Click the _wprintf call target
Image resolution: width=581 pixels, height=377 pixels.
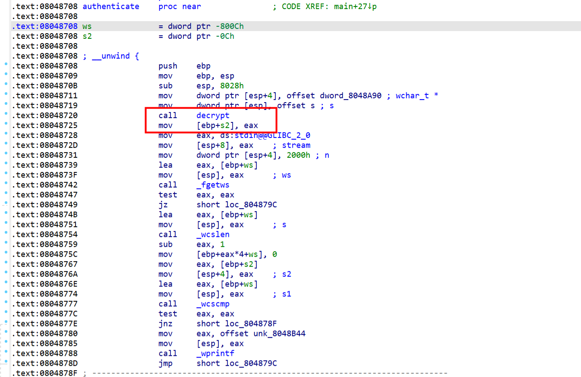tap(215, 353)
